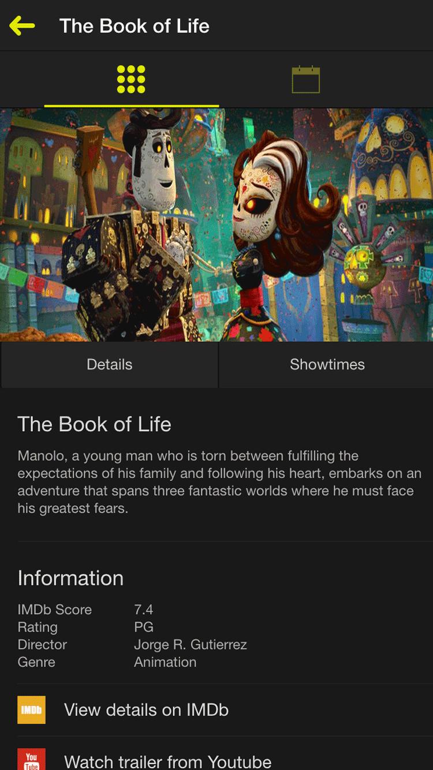The width and height of the screenshot is (433, 770).
Task: Tap the Genre label
Action: pyautogui.click(x=36, y=662)
